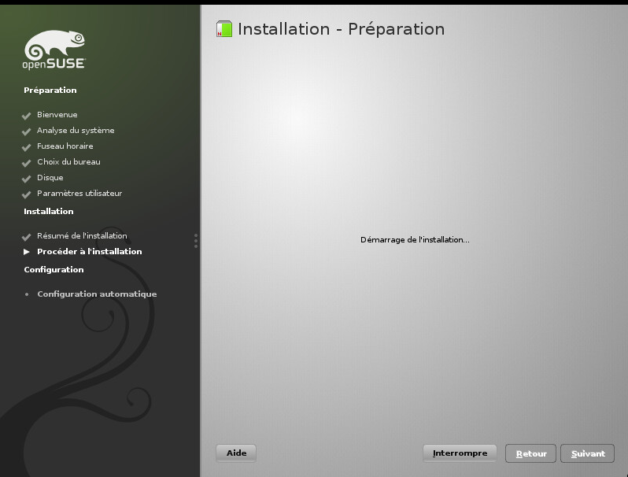Viewport: 628px width, 477px height.
Task: Click the Aide help button
Action: pos(236,453)
